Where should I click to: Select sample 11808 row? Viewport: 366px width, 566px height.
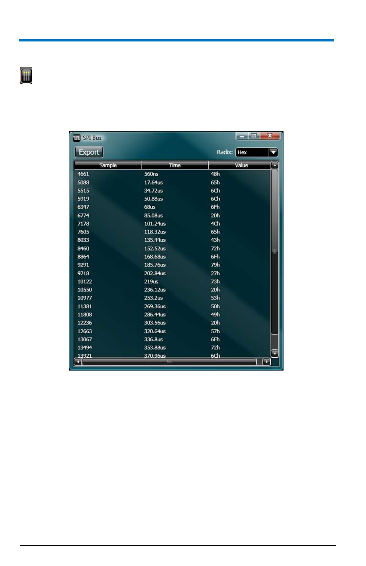coord(173,314)
